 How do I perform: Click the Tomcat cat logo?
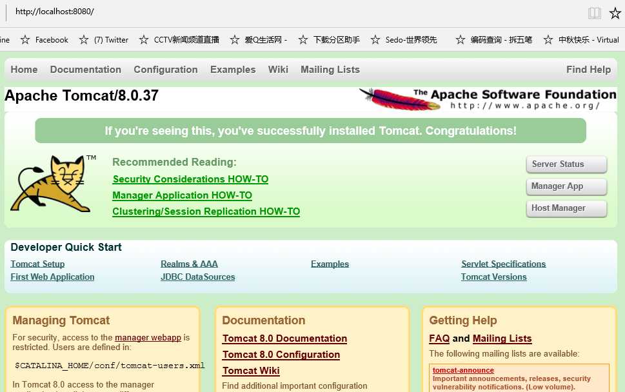(52, 183)
